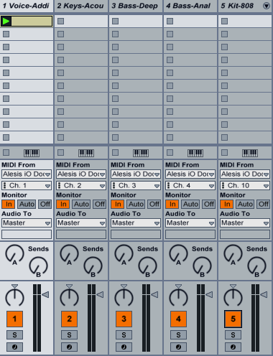Image resolution: width=273 pixels, height=356 pixels.
Task: Set track 3 monitor to Off
Action: tap(154, 205)
